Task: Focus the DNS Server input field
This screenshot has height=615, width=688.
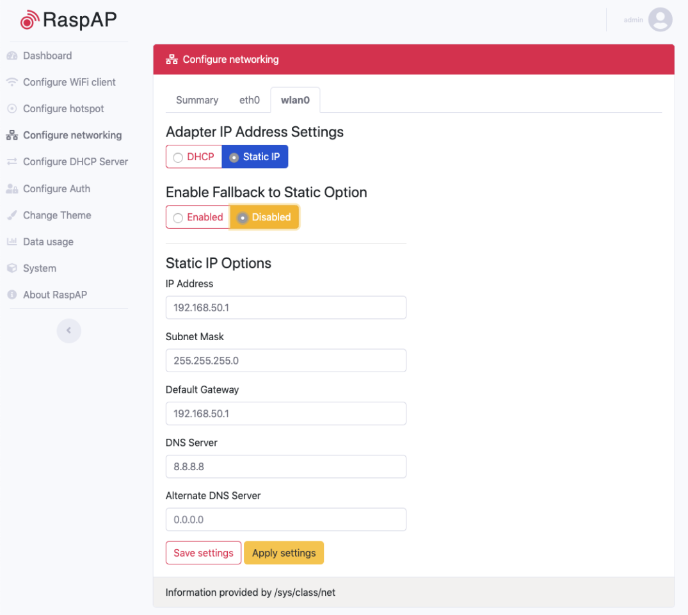Action: point(286,466)
